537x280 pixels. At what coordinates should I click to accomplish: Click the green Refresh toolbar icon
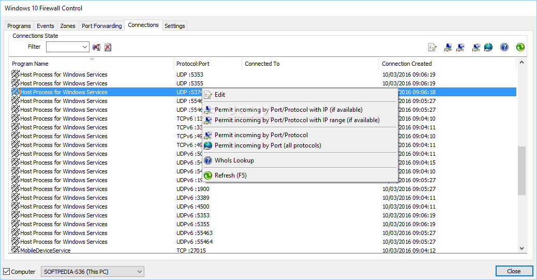tap(520, 47)
